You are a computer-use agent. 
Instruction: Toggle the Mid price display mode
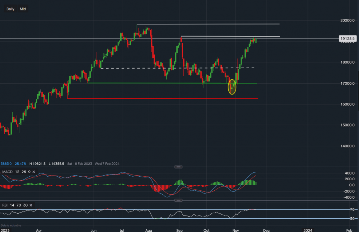point(23,9)
